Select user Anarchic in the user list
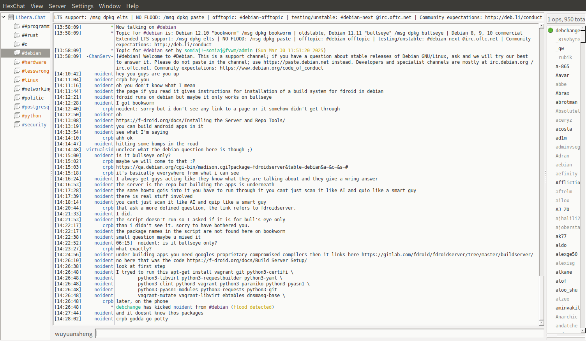 tap(567, 317)
